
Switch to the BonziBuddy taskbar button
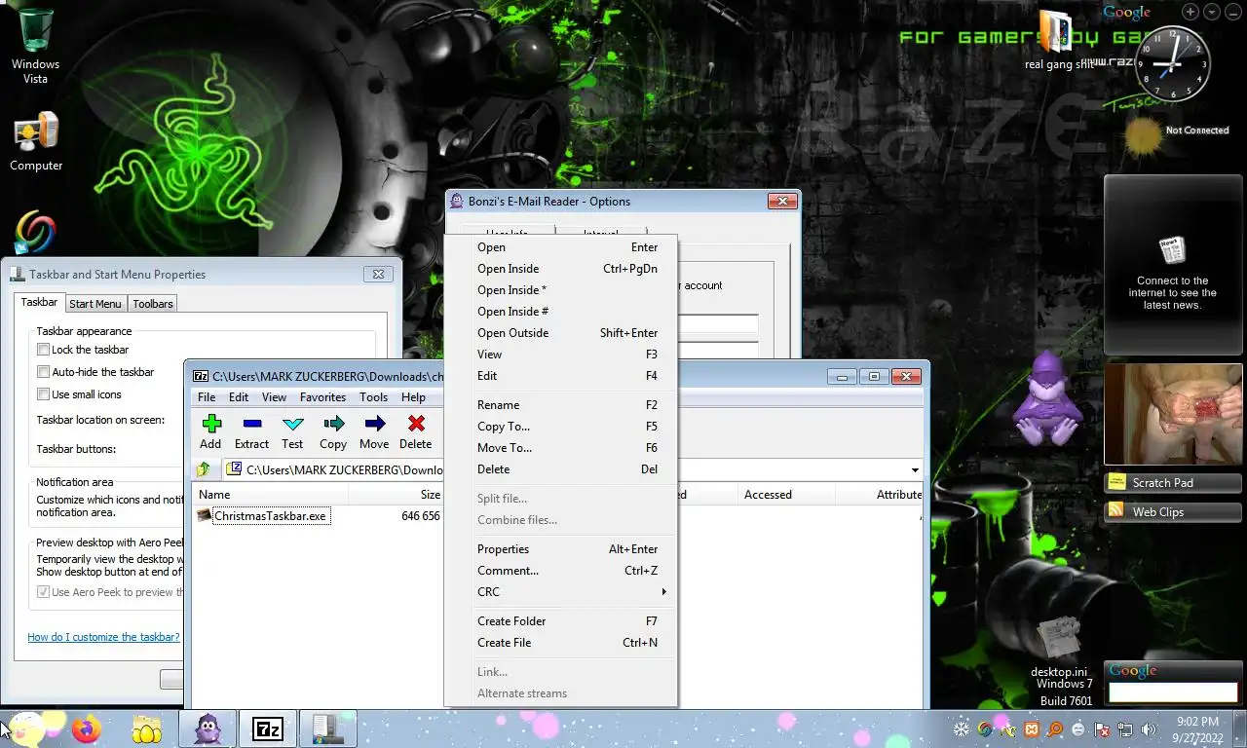coord(207,729)
